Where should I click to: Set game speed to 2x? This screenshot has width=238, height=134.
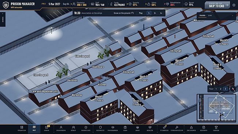[x=155, y=13]
